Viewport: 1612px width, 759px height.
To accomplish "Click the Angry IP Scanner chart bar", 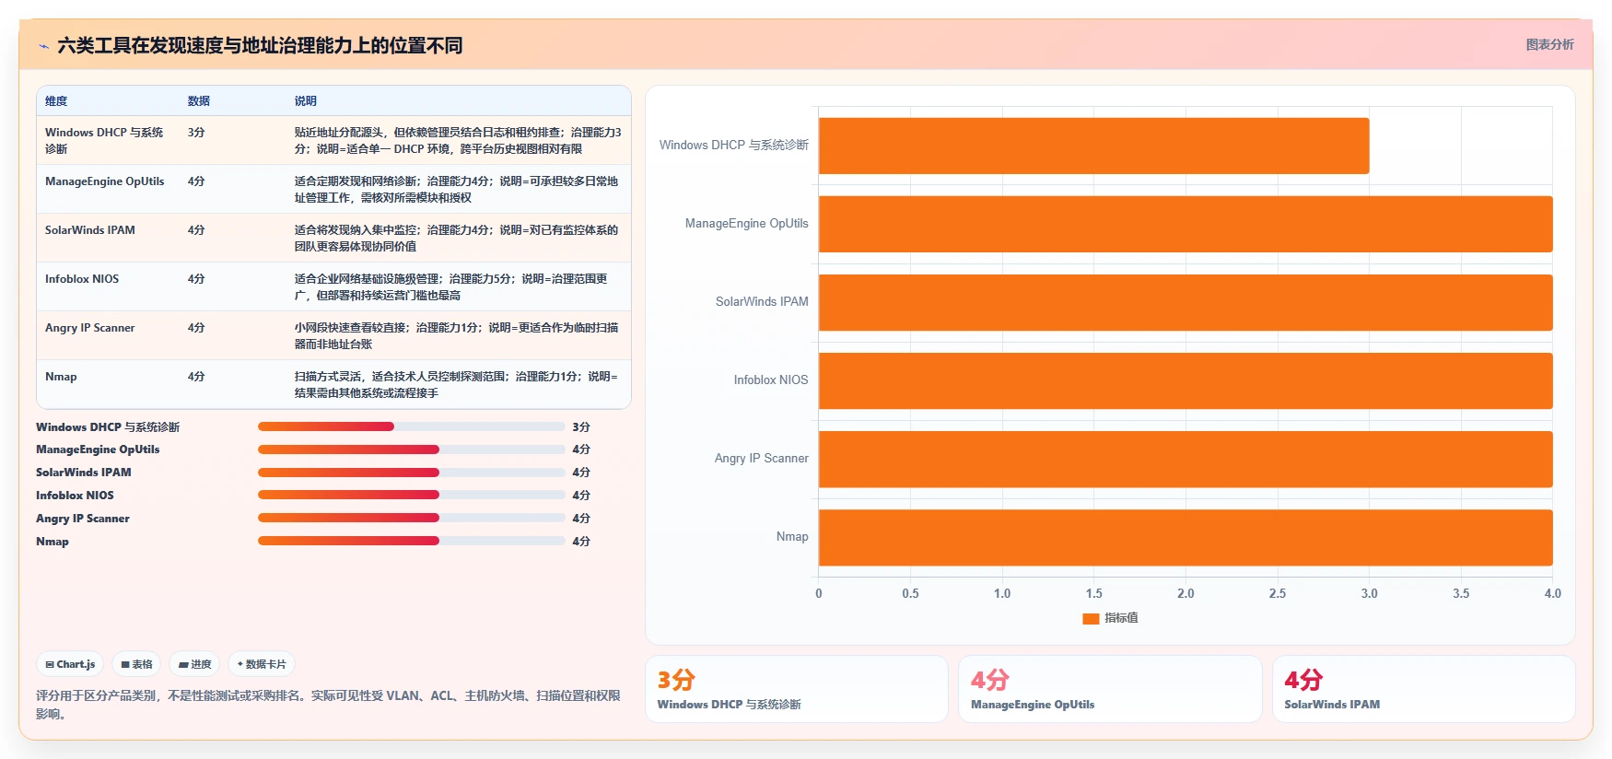I will click(x=1186, y=459).
